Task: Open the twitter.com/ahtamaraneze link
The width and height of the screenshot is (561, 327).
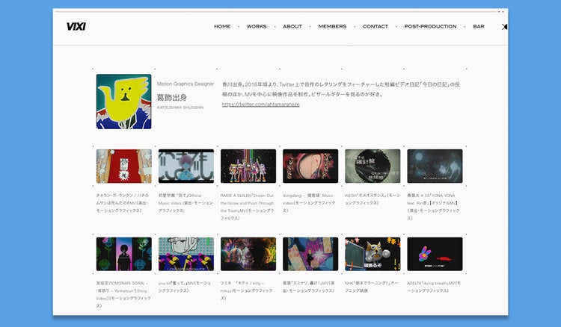Action: pos(261,105)
